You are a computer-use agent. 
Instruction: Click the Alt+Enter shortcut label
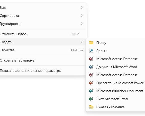pos(77,50)
